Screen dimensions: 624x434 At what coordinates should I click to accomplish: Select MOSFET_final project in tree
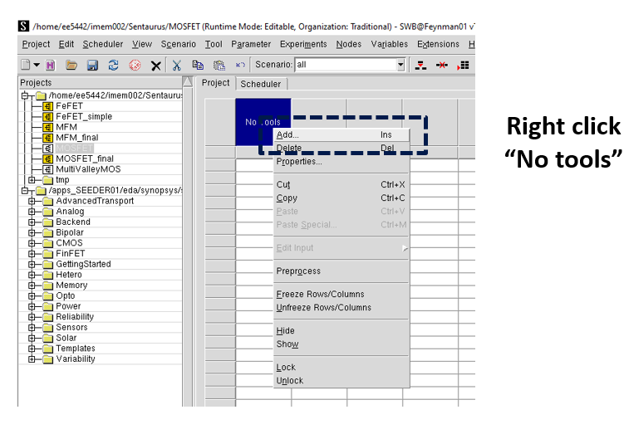tap(84, 158)
